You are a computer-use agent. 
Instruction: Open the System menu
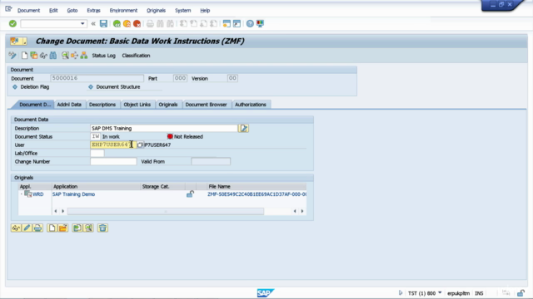(183, 11)
